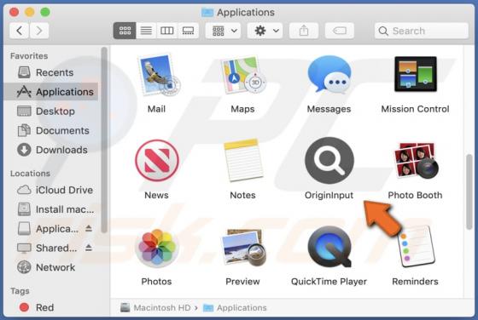Close the Finder window with red button
This screenshot has height=320, width=478.
tap(14, 12)
